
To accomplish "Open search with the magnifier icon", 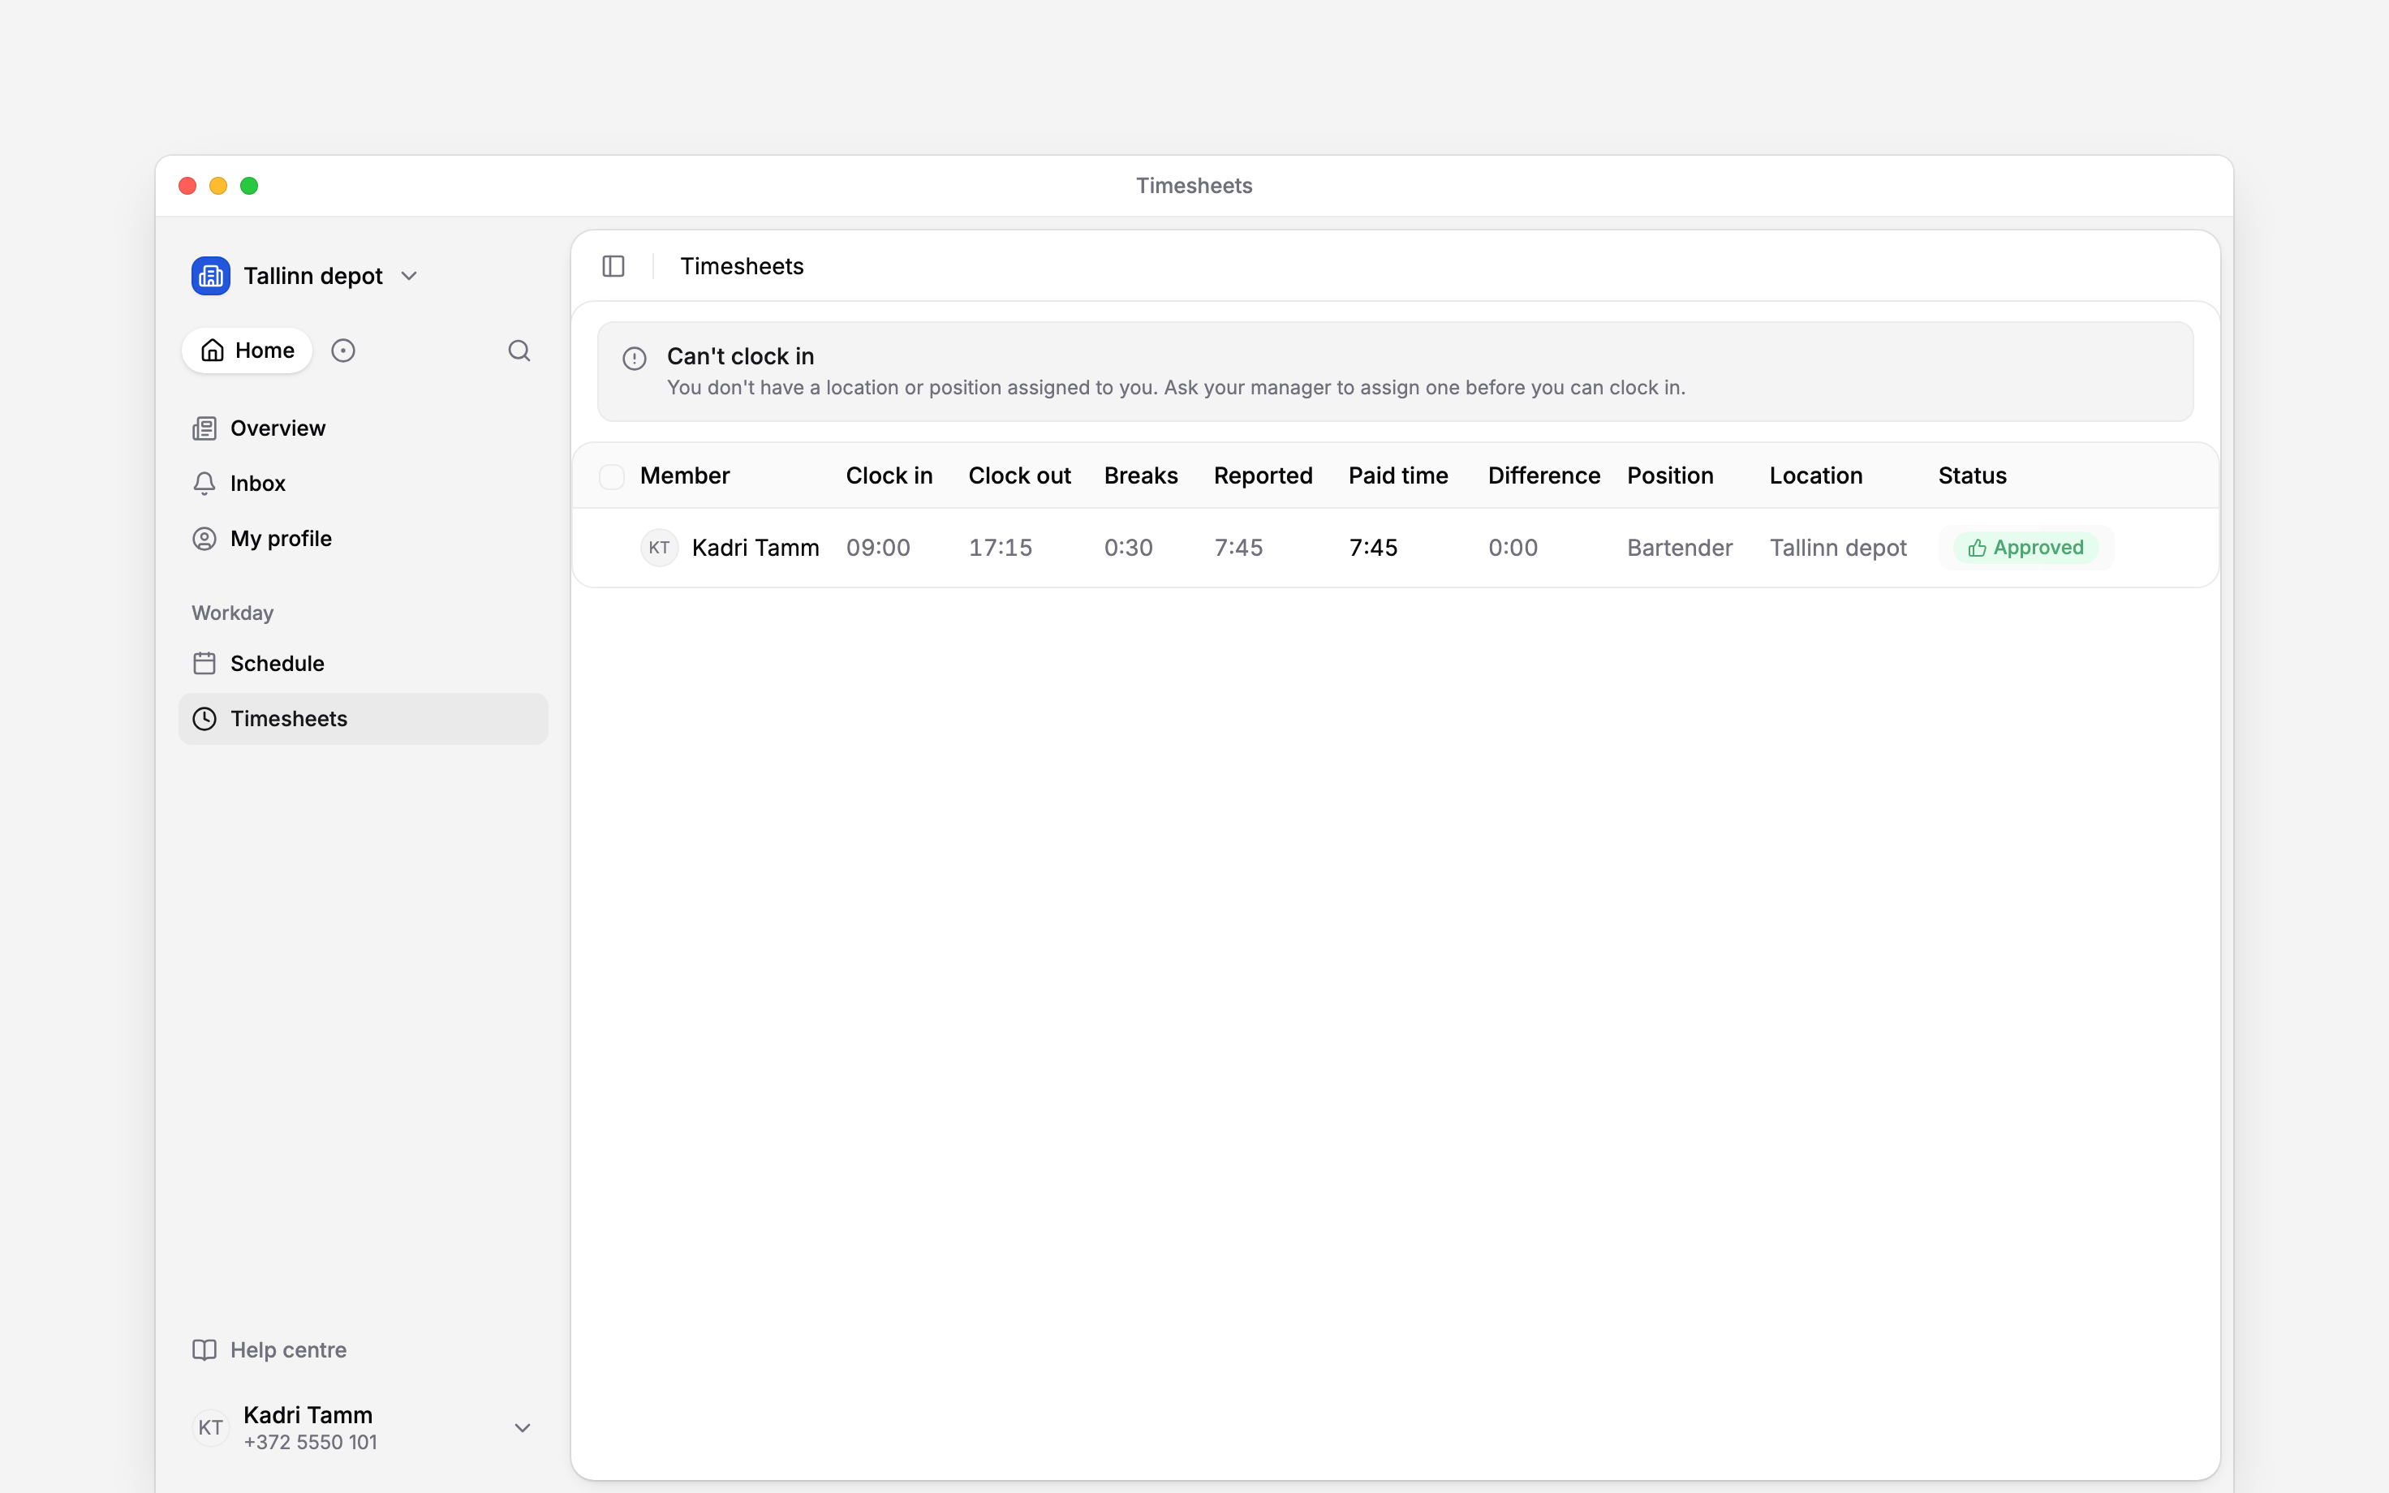I will pos(519,351).
